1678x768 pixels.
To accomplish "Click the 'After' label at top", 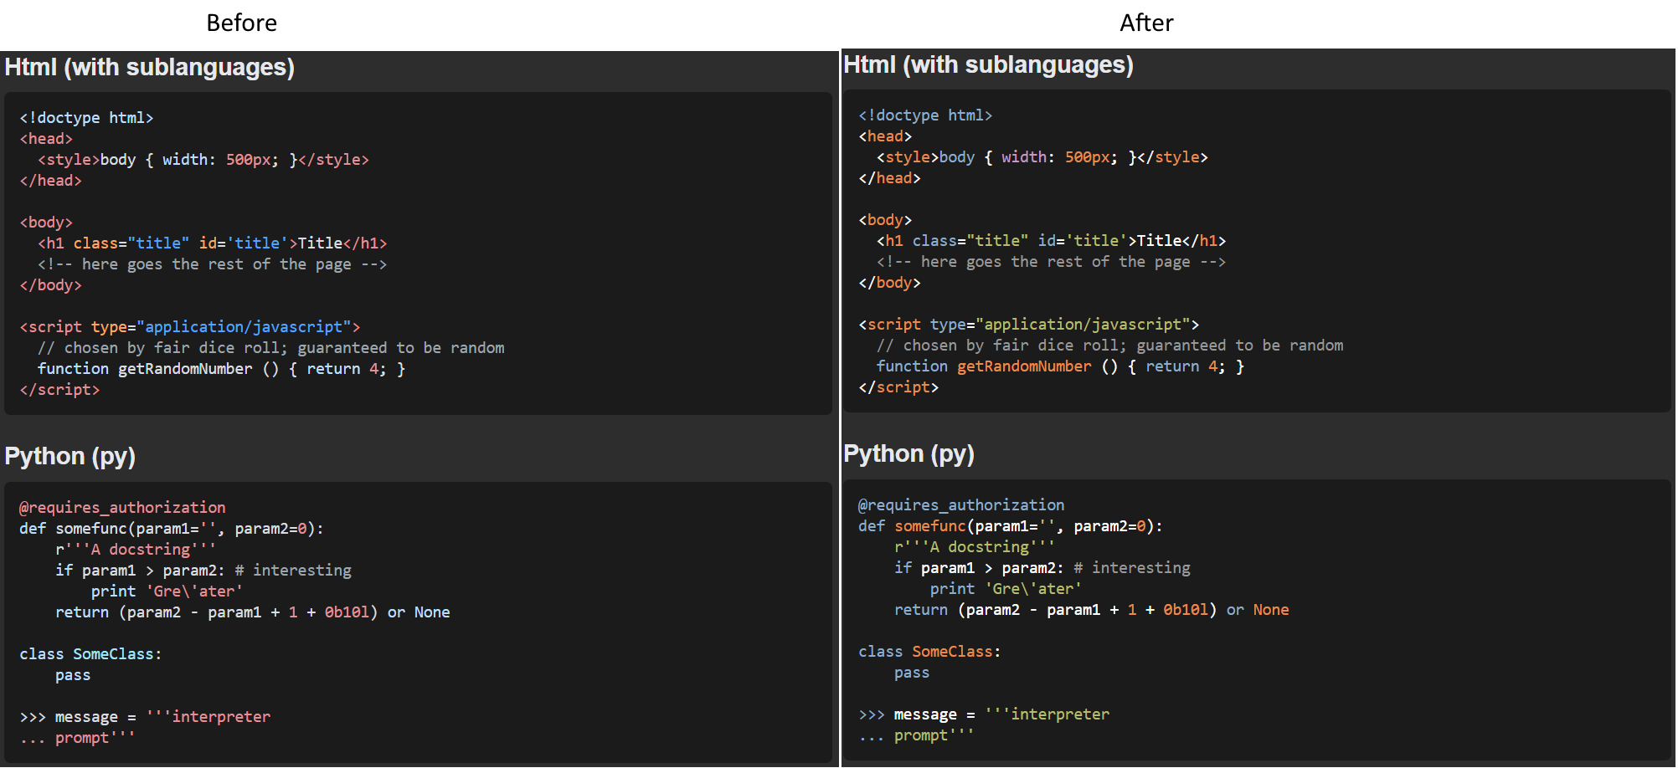I will tap(1146, 23).
